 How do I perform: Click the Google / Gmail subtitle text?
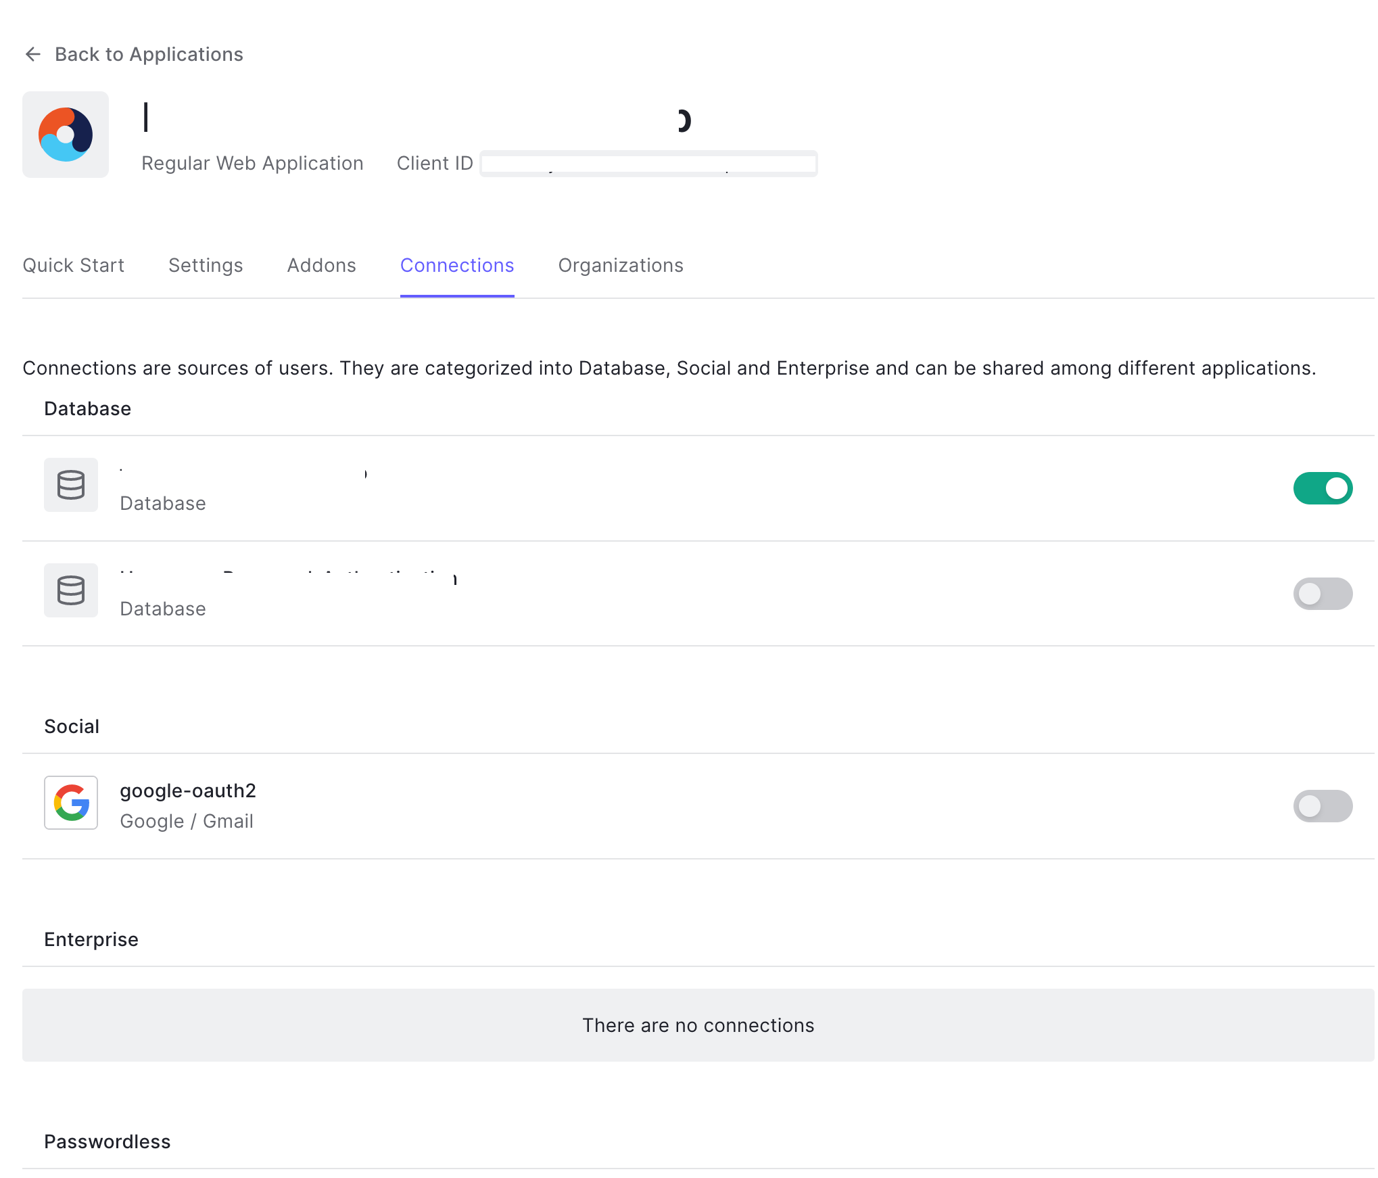[187, 821]
